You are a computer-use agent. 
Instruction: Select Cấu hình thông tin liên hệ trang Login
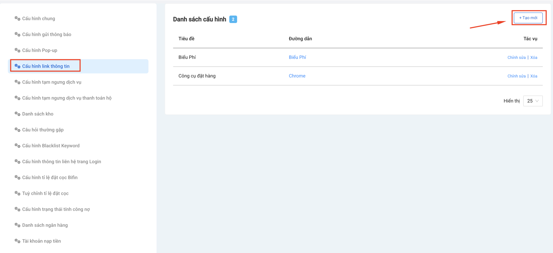tap(62, 162)
